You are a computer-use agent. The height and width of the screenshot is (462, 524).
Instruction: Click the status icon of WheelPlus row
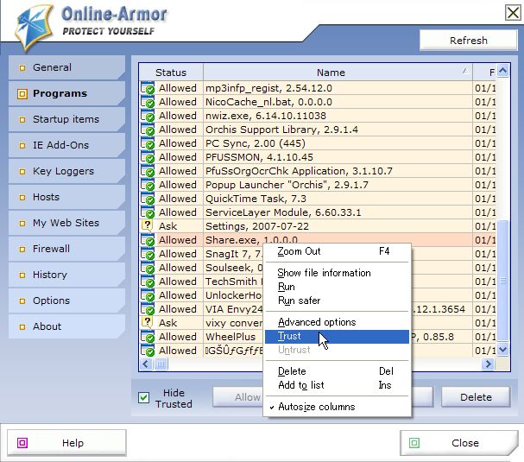tap(148, 337)
